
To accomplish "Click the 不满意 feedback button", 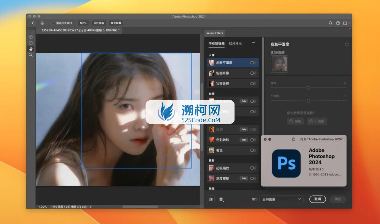I will click(x=316, y=121).
